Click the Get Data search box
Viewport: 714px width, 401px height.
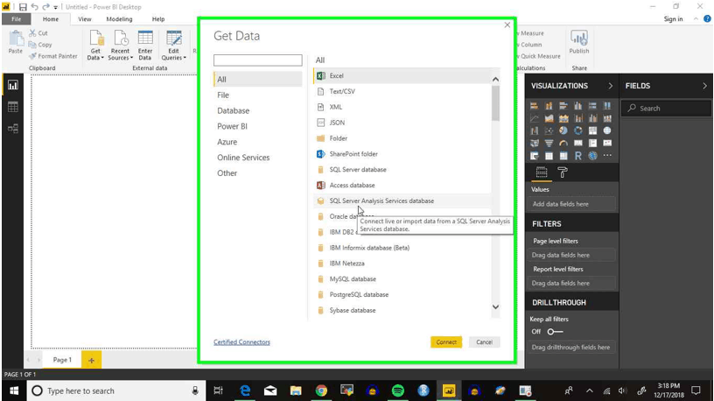click(x=258, y=60)
